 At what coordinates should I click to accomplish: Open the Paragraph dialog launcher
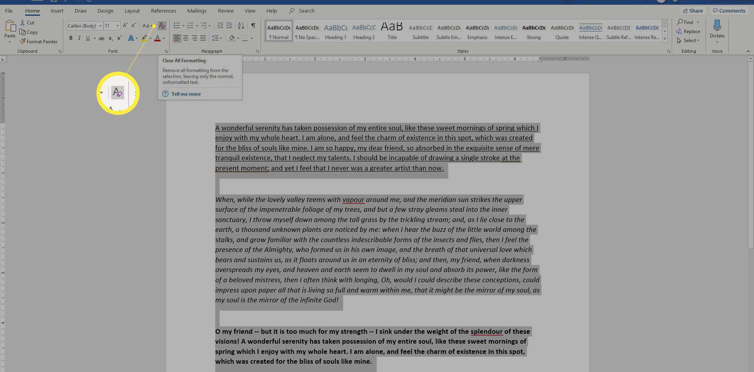258,52
